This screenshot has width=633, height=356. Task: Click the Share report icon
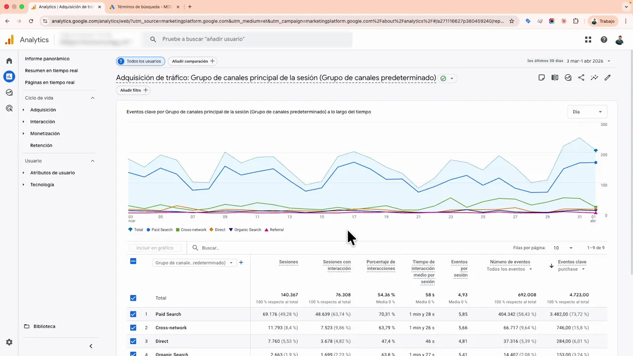(x=581, y=78)
